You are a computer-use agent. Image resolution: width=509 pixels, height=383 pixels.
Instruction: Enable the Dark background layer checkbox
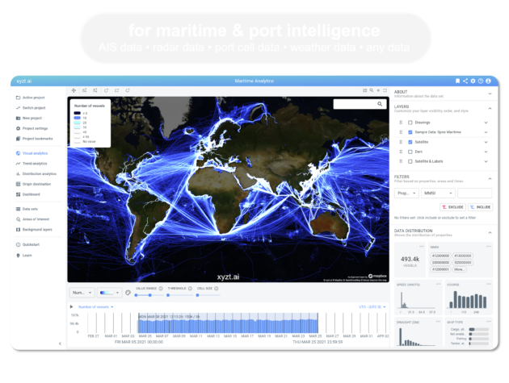coord(410,152)
